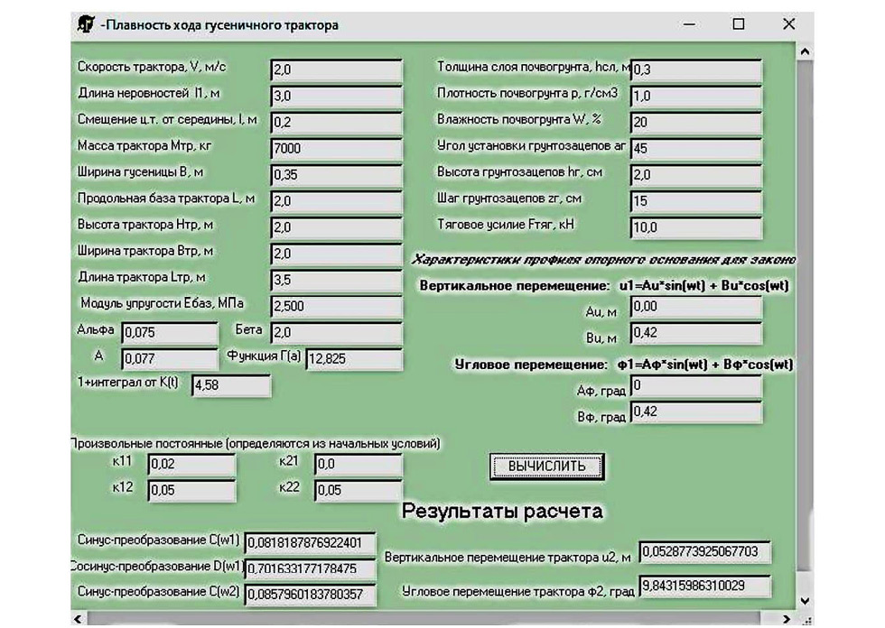This screenshot has height=628, width=885.
Task: Select the Косинус-преобразование D(w1) result
Action: point(309,569)
